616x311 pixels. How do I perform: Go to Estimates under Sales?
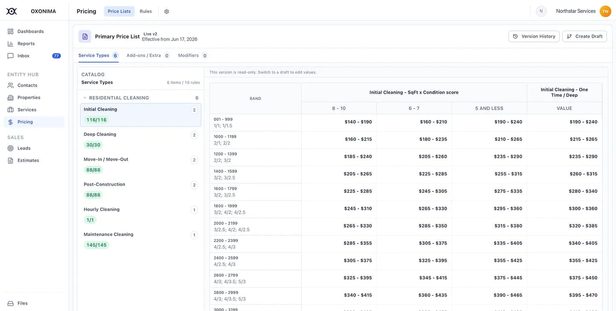tap(34, 160)
